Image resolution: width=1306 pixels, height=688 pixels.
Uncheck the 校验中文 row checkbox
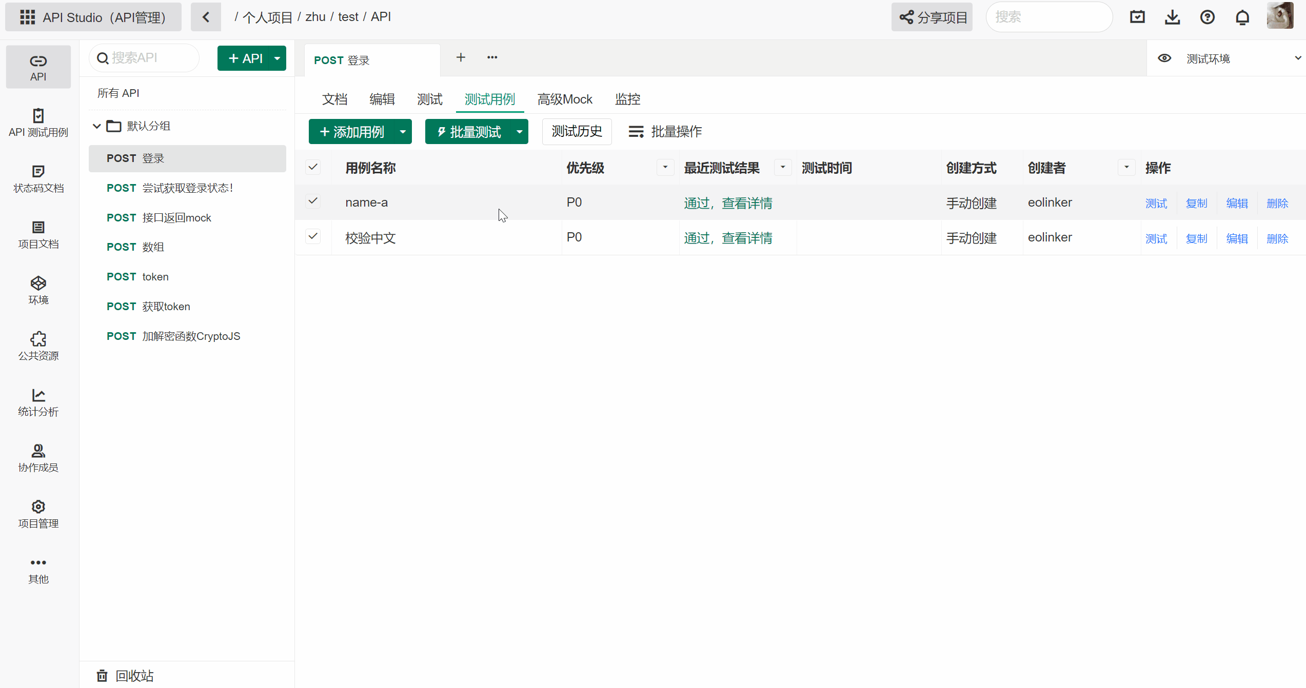(313, 236)
